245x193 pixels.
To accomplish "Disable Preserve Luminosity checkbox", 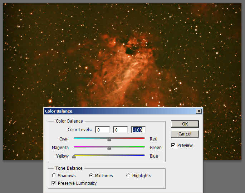I will click(x=54, y=183).
